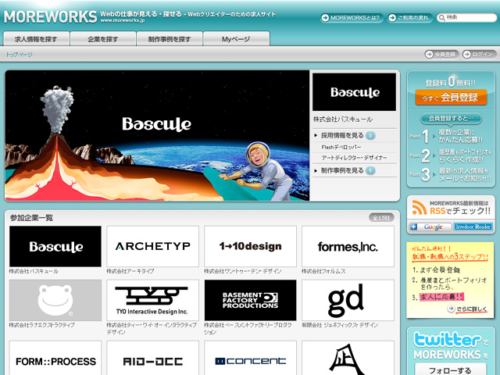500x375 pixels.
Task: Click the フォローする button
Action: pos(451,370)
